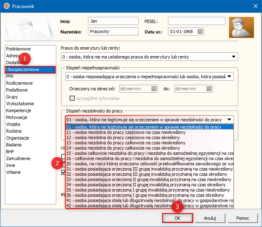
Task: Open the Podstawowe section
Action: coord(30,49)
